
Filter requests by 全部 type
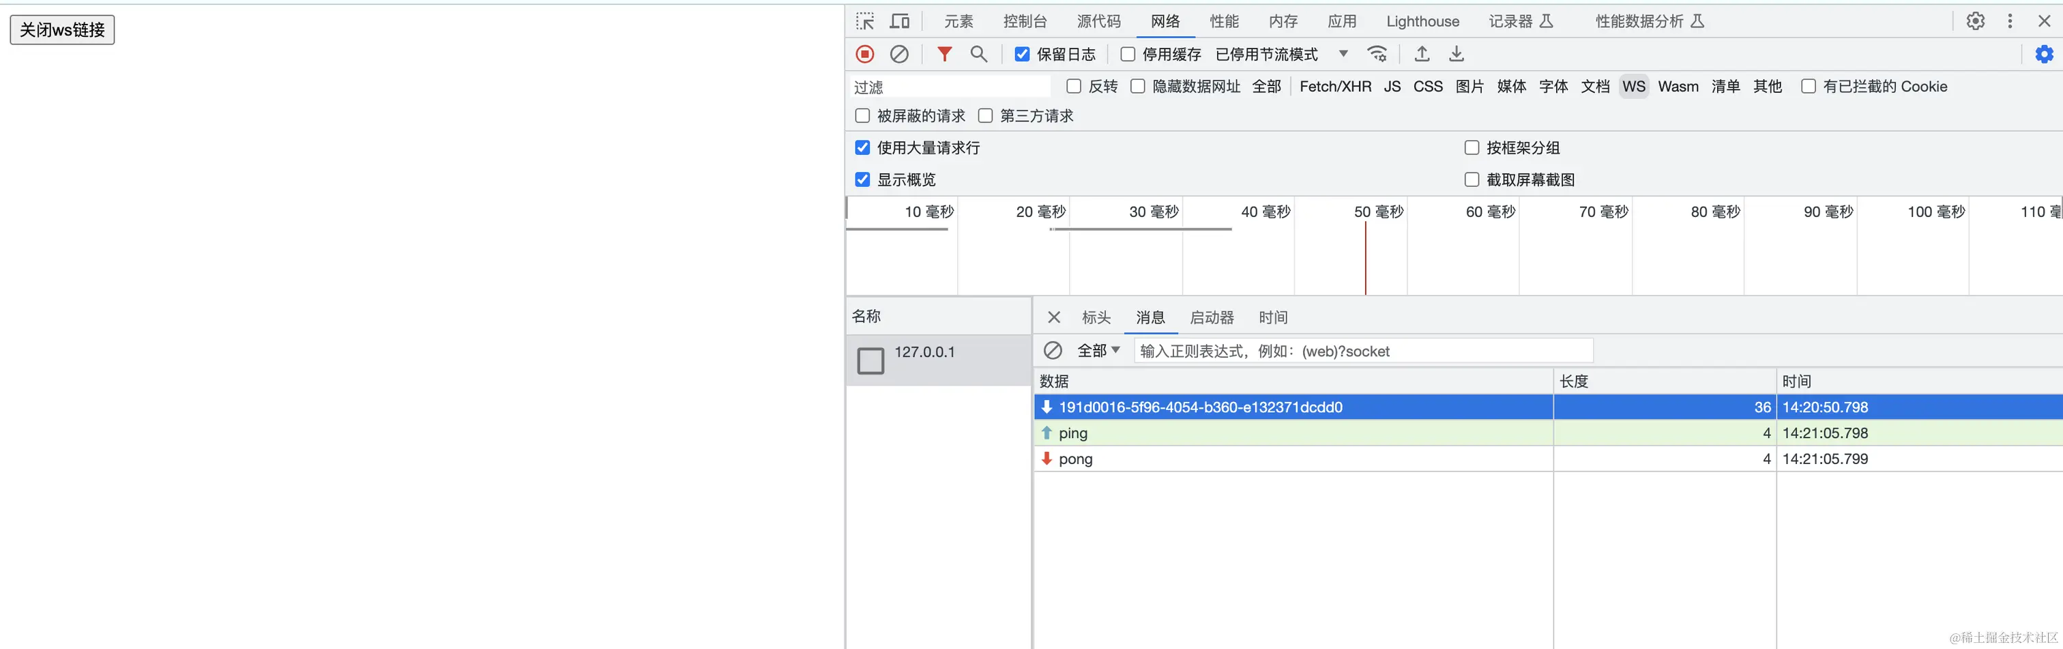(x=1267, y=87)
